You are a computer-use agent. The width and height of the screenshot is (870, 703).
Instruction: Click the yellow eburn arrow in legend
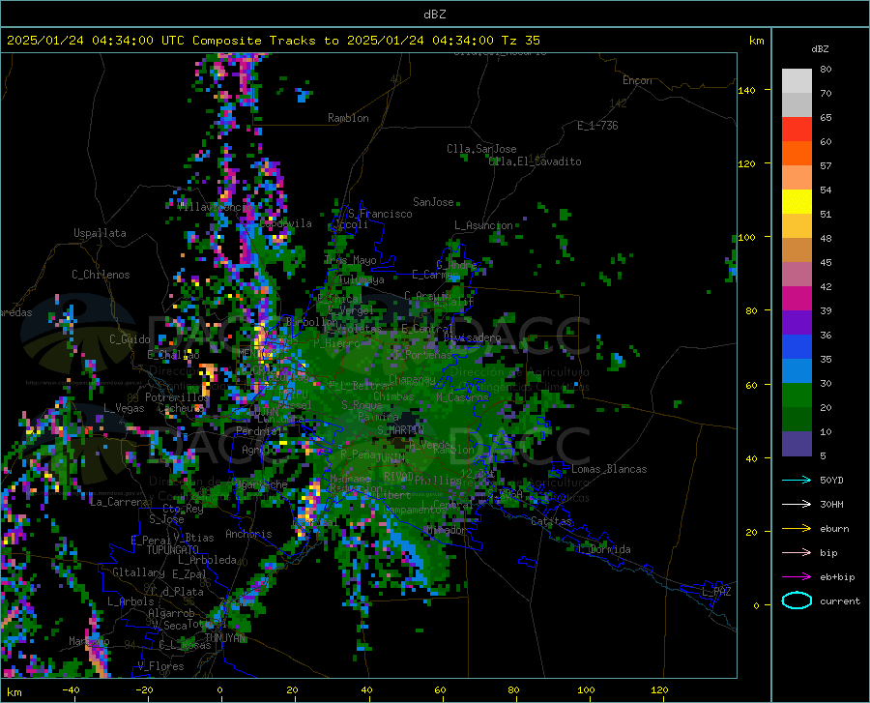coord(797,529)
